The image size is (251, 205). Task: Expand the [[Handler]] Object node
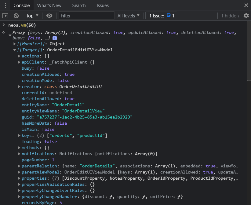(x=15, y=44)
